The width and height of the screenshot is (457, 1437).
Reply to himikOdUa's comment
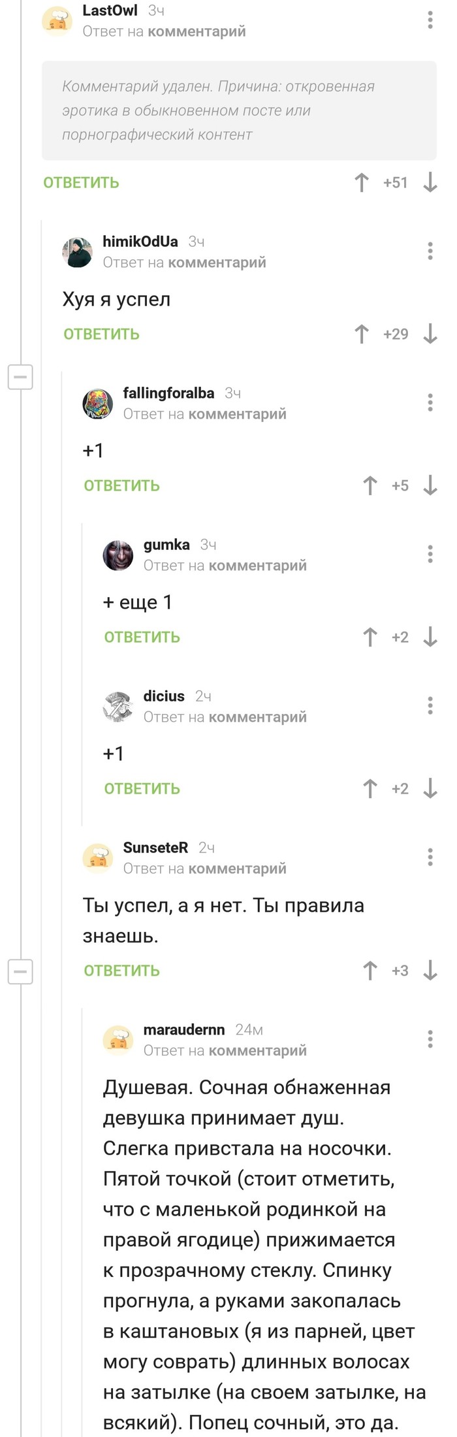pos(101,334)
